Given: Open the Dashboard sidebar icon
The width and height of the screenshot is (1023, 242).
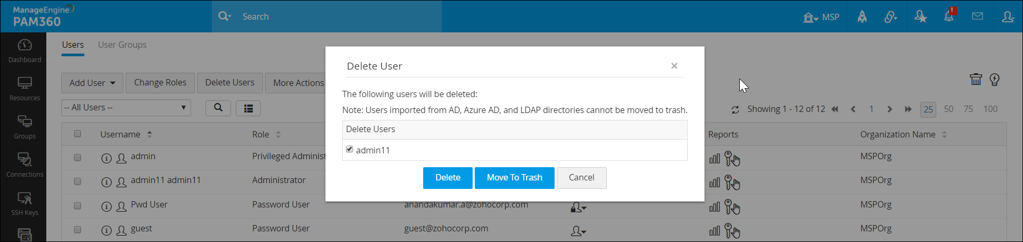Looking at the screenshot, I should pyautogui.click(x=24, y=50).
